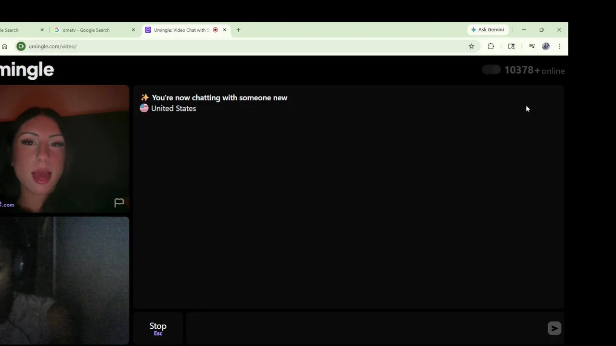Image resolution: width=616 pixels, height=346 pixels.
Task: Click the tab search icon in toolbar
Action: point(511,46)
